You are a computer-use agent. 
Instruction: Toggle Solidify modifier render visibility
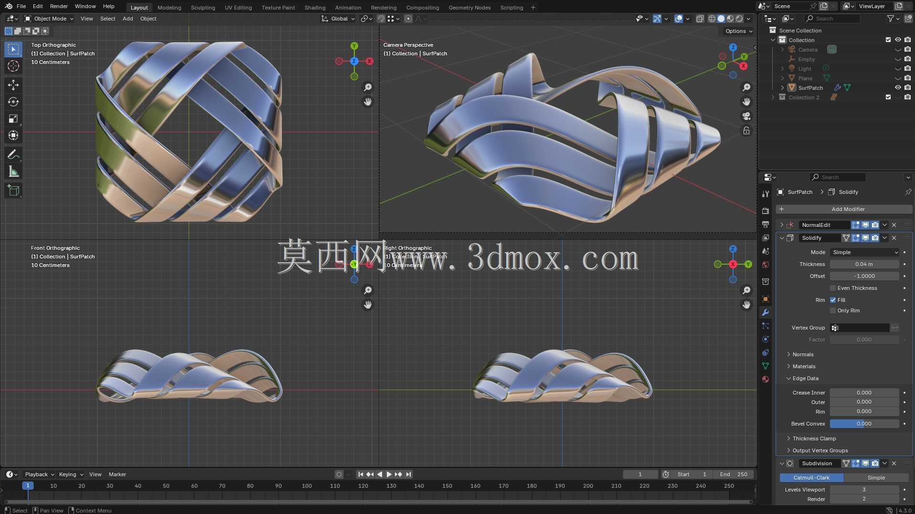click(x=875, y=238)
